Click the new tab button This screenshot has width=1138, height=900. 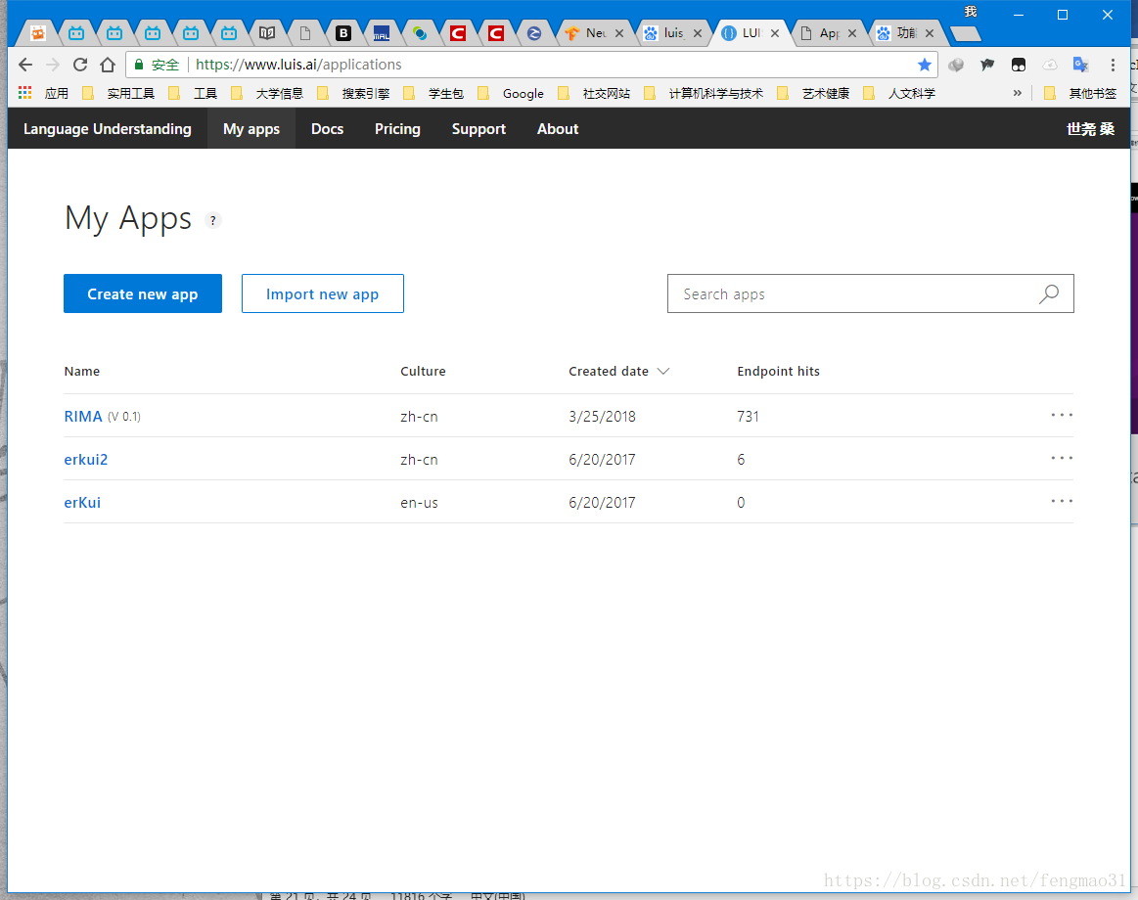click(965, 33)
